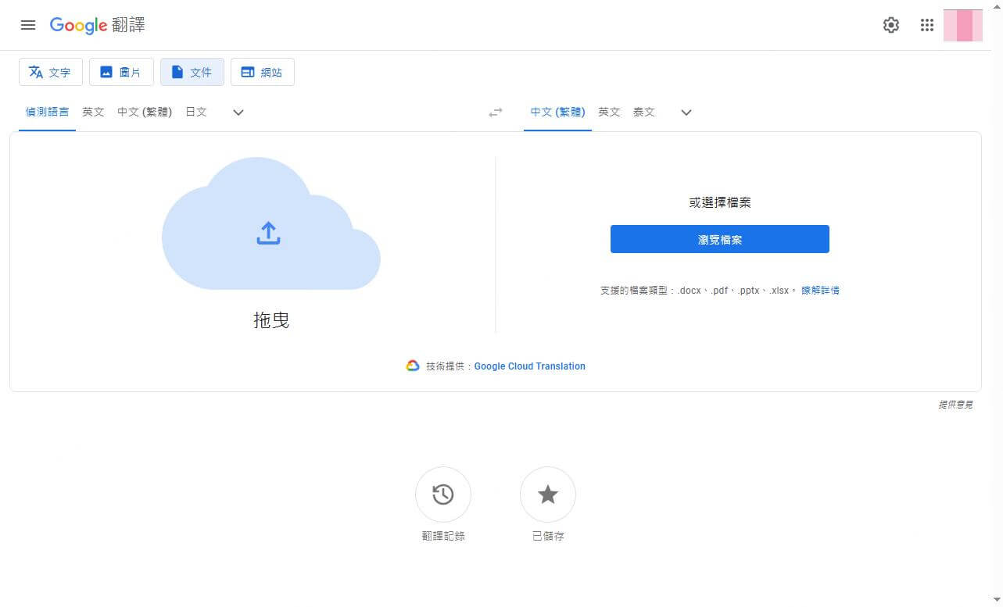The image size is (1003, 607).
Task: Expand the target language list chevron
Action: pyautogui.click(x=686, y=112)
